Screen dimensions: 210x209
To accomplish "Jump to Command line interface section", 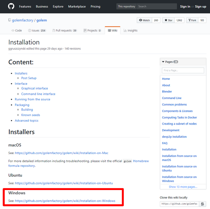I will click(38, 94).
